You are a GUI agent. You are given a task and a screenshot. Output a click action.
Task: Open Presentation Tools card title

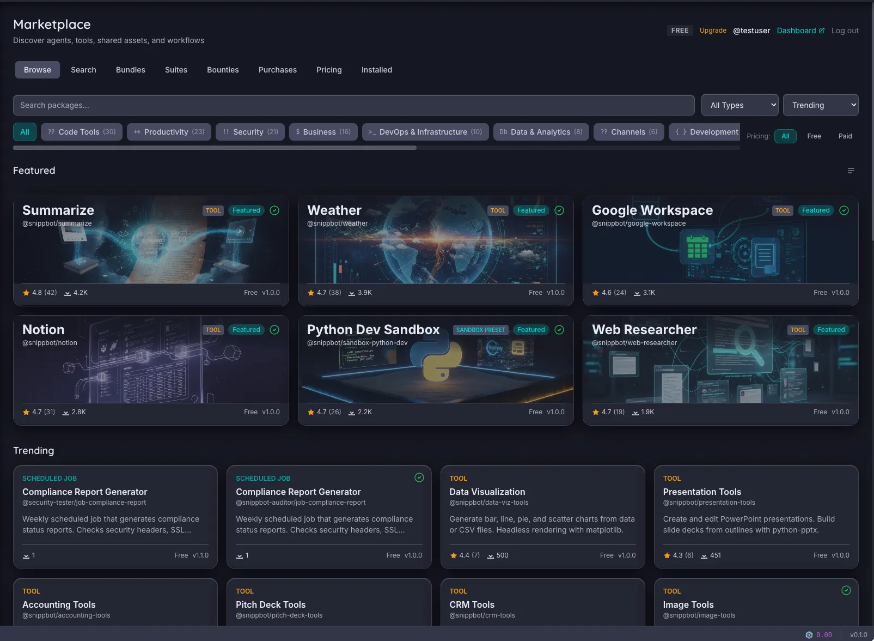coord(702,492)
